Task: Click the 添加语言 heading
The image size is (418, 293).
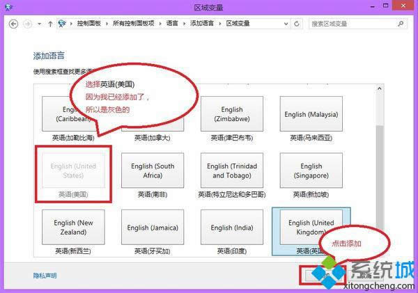Action: coord(49,56)
